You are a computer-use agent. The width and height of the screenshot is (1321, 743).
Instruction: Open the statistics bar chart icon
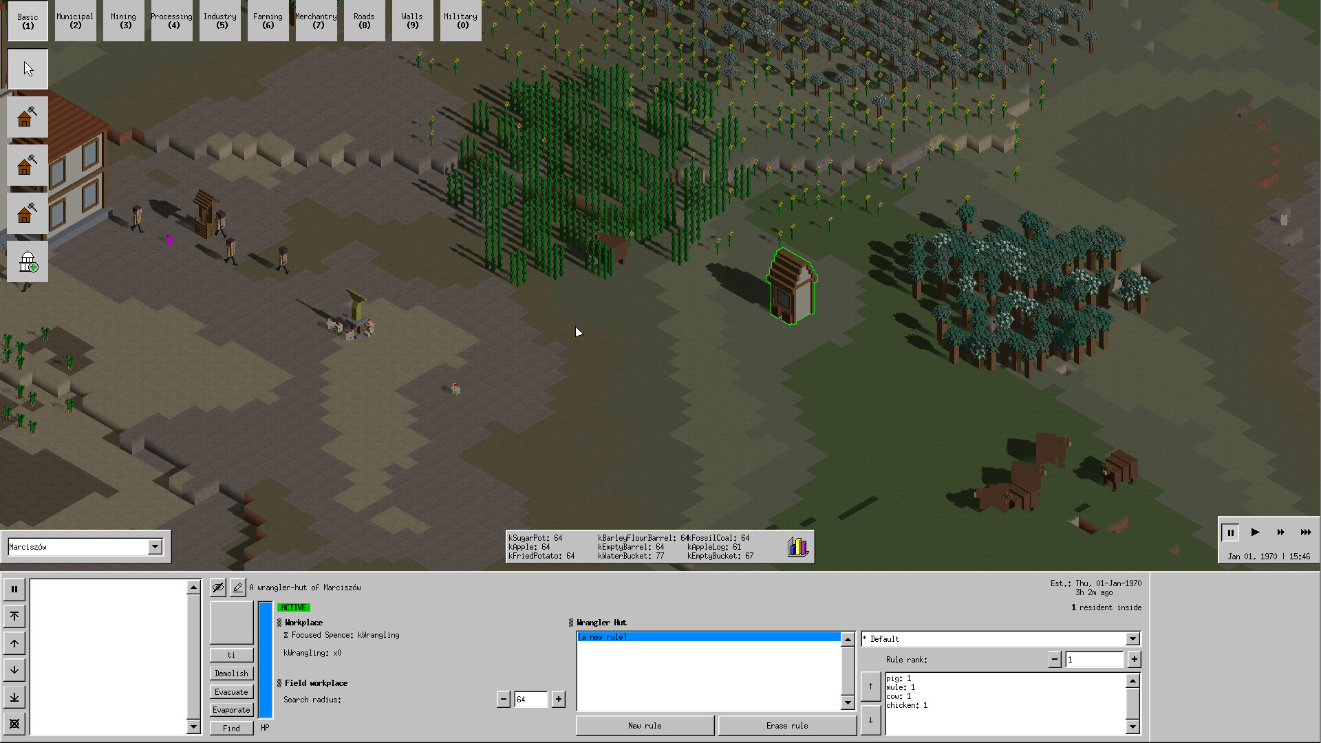[x=798, y=547]
